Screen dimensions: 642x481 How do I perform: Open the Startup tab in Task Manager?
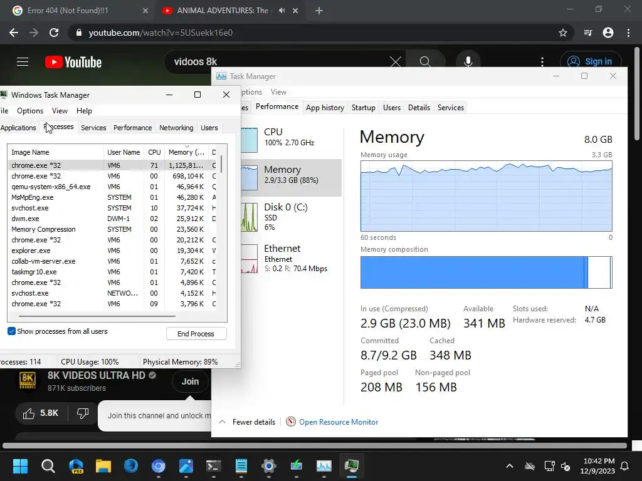(364, 108)
